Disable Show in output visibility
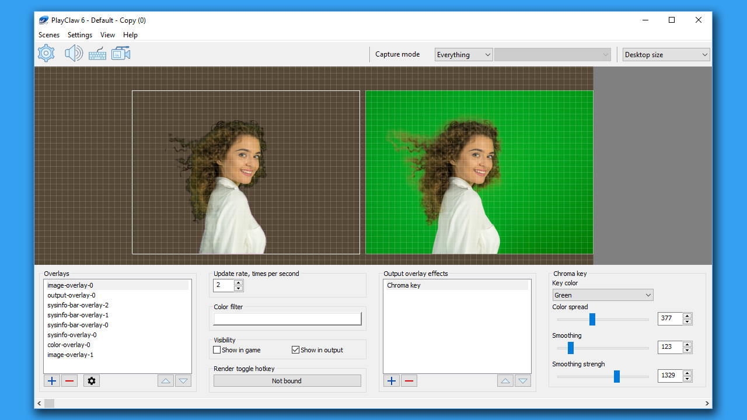Screen dimensions: 747x420 point(295,349)
